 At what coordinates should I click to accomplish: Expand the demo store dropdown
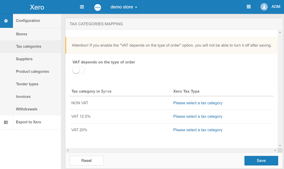tap(124, 7)
